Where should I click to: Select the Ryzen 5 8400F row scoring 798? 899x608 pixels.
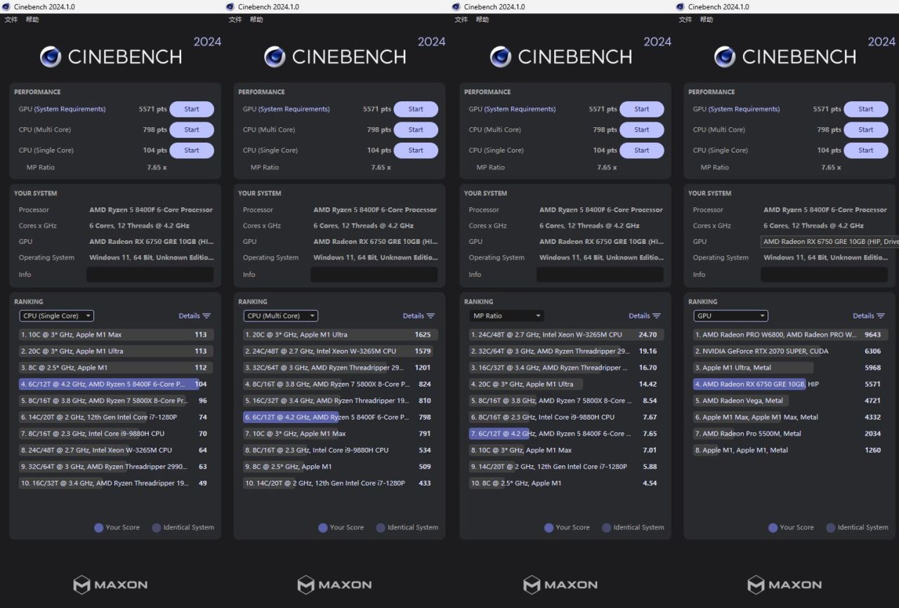(340, 418)
